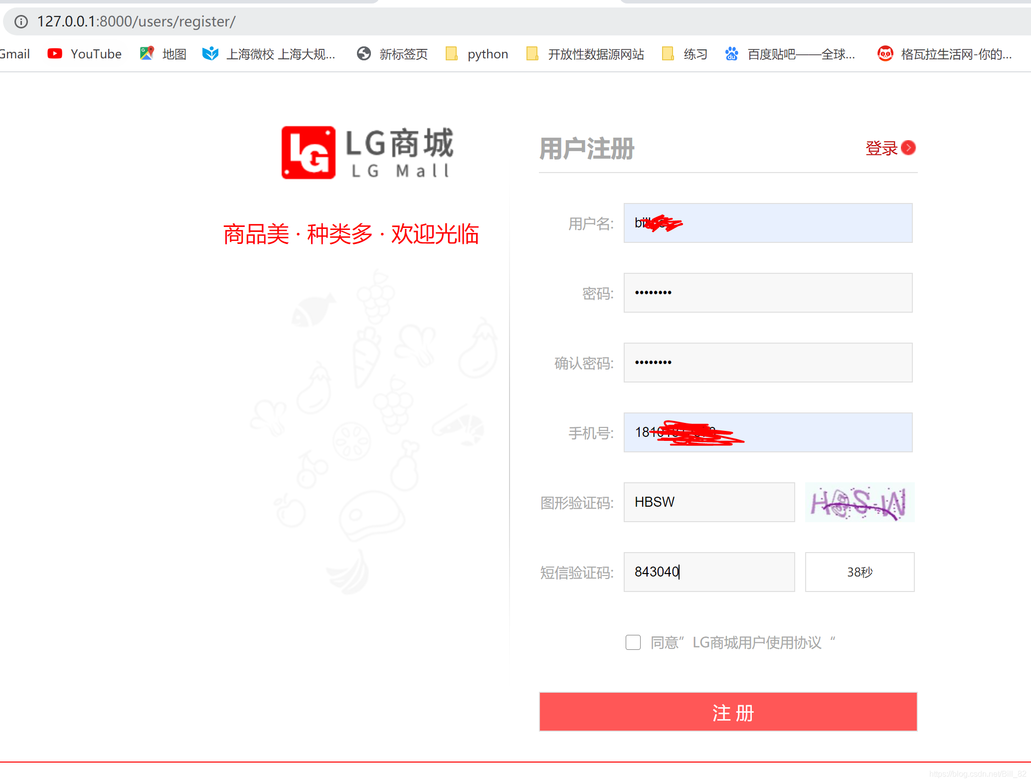Click the 百度贴吧——全球... bookmark label
1031x783 pixels.
801,54
